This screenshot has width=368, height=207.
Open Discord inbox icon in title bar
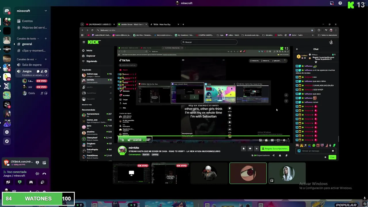click(332, 3)
